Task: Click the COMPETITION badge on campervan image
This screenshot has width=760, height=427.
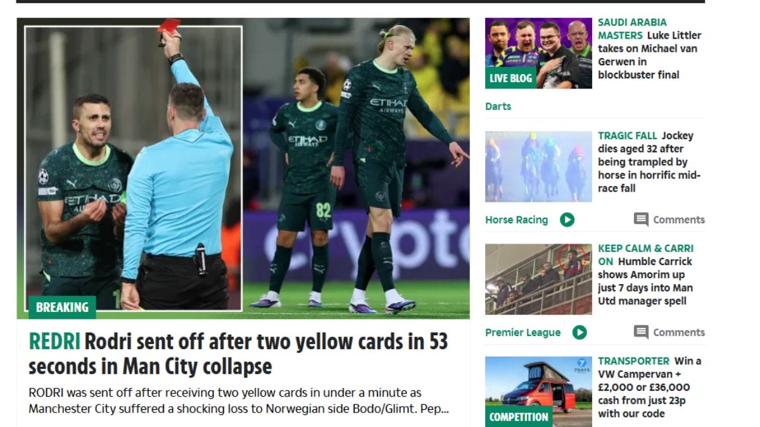Action: pyautogui.click(x=519, y=417)
